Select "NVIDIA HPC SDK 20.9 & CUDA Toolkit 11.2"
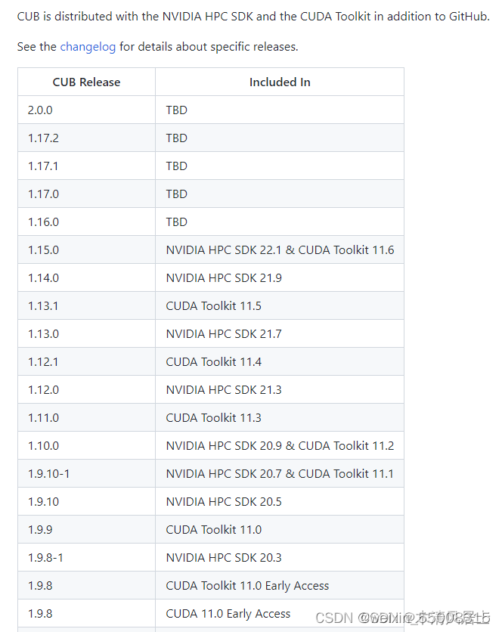This screenshot has width=502, height=632. coord(280,446)
